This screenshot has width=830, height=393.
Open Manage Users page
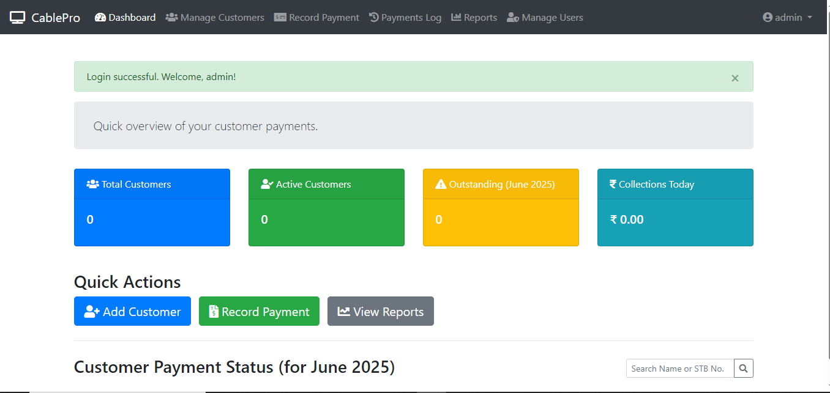pyautogui.click(x=545, y=18)
